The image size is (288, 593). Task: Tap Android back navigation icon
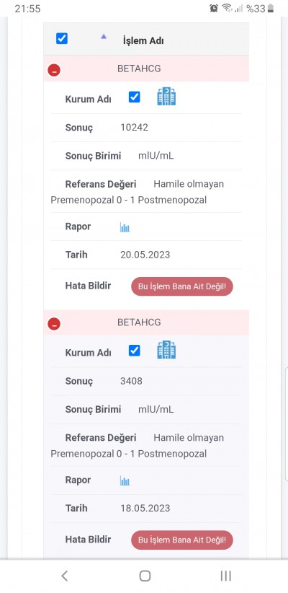click(65, 576)
